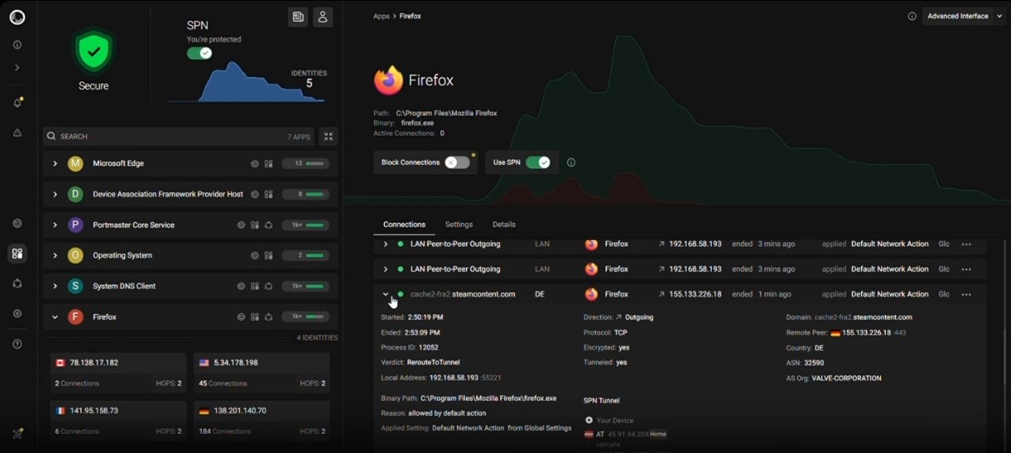
Task: Click the Process ID 12052 value
Action: click(428, 347)
